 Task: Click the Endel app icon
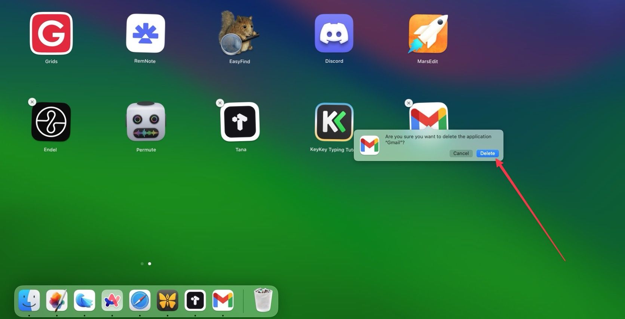[x=51, y=122]
